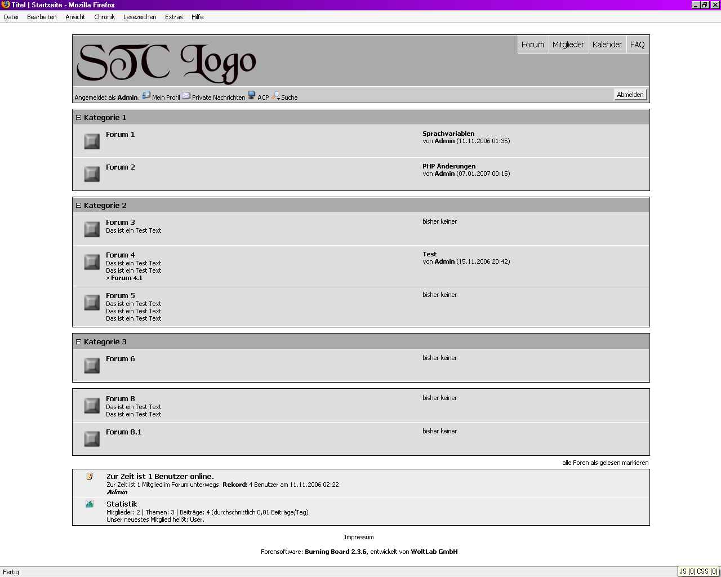Screen dimensions: 721x577
Task: Click the Suche magnifier icon
Action: [276, 96]
